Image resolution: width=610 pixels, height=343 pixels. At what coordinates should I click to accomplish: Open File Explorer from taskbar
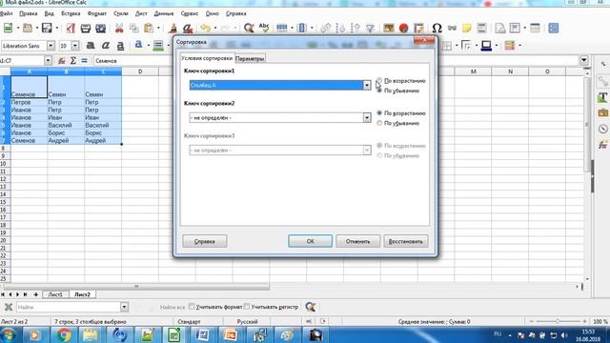pyautogui.click(x=90, y=334)
